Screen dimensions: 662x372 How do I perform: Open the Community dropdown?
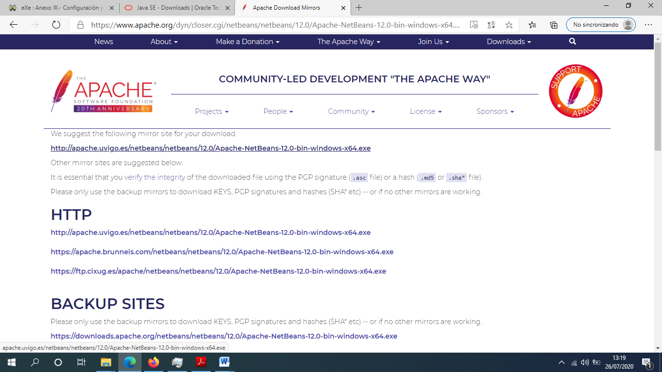click(351, 111)
